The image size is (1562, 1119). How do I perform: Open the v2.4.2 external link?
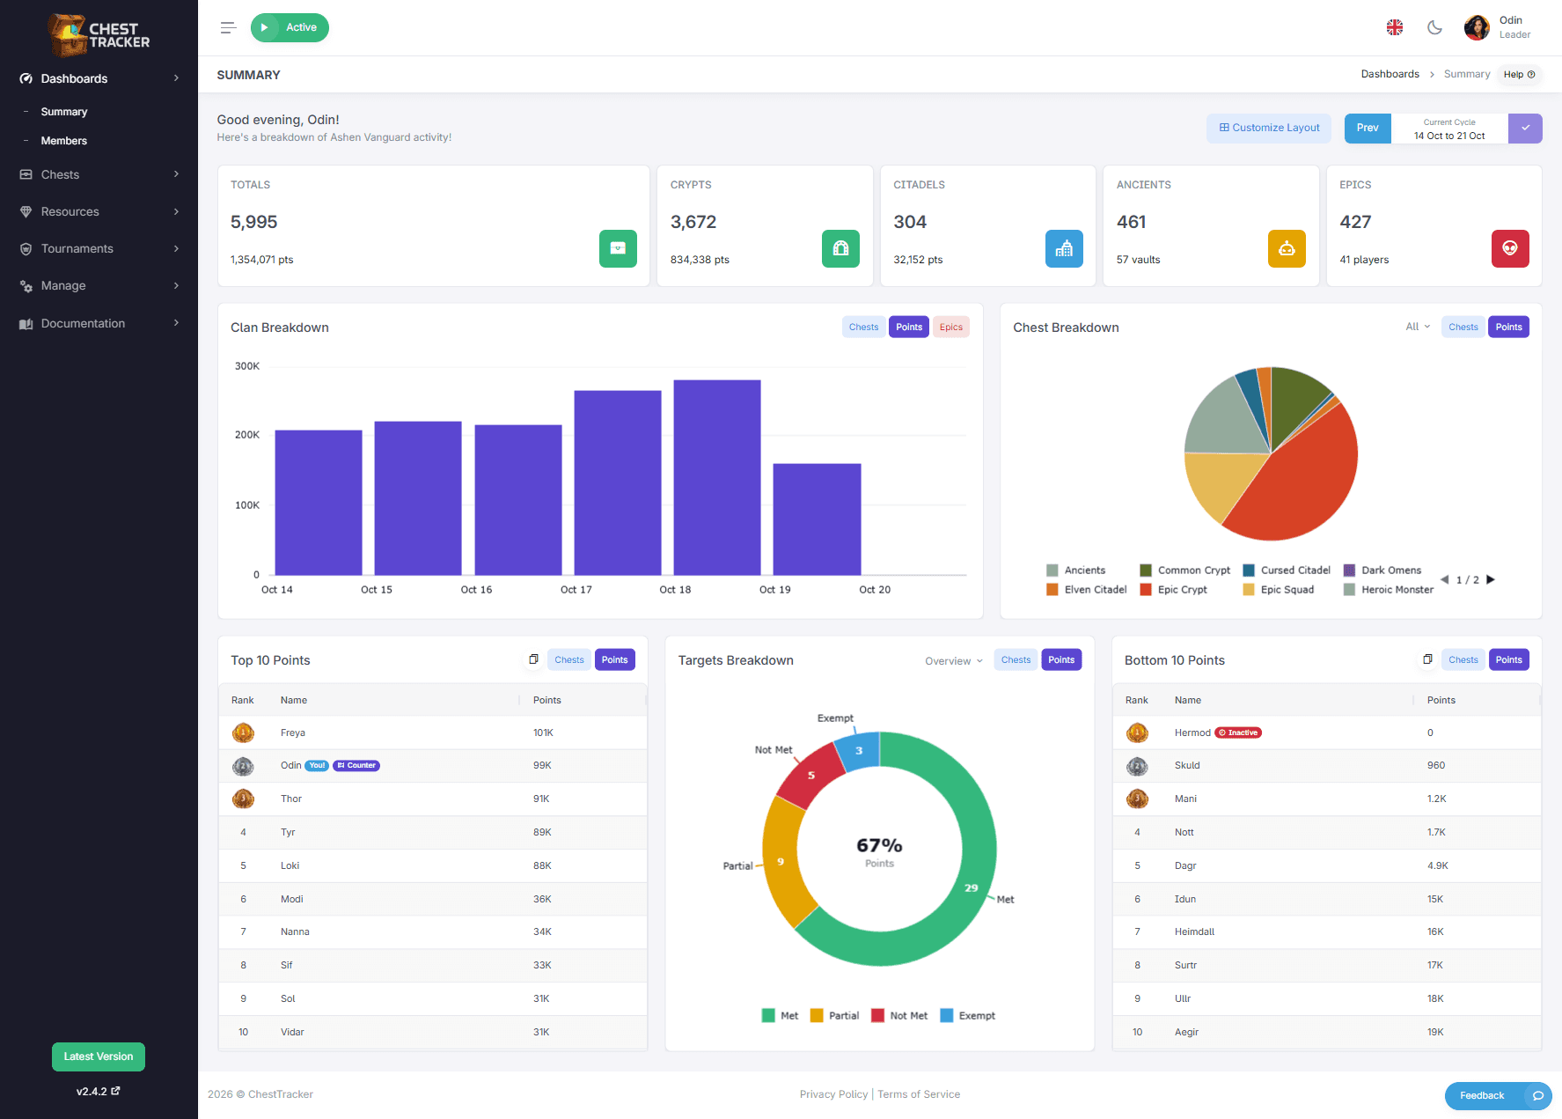[x=99, y=1091]
